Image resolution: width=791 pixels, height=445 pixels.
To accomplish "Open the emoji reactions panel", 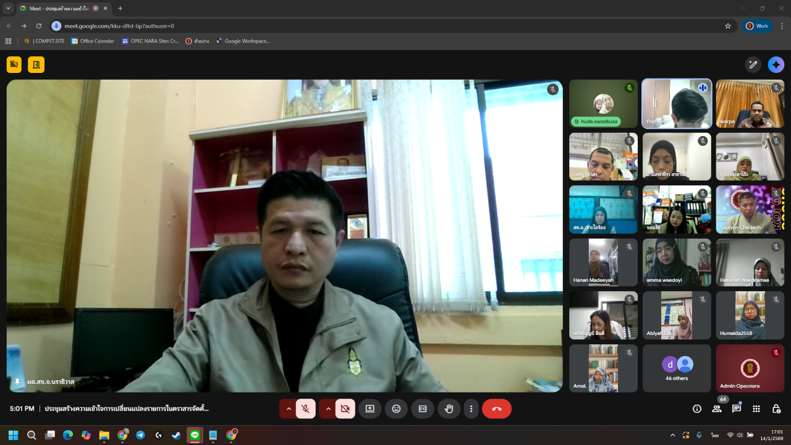I will tap(396, 409).
